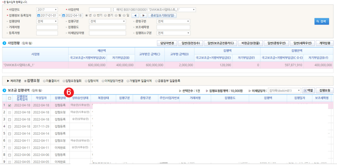
Task: Click the next period right arrow
Action: [x=143, y=16]
